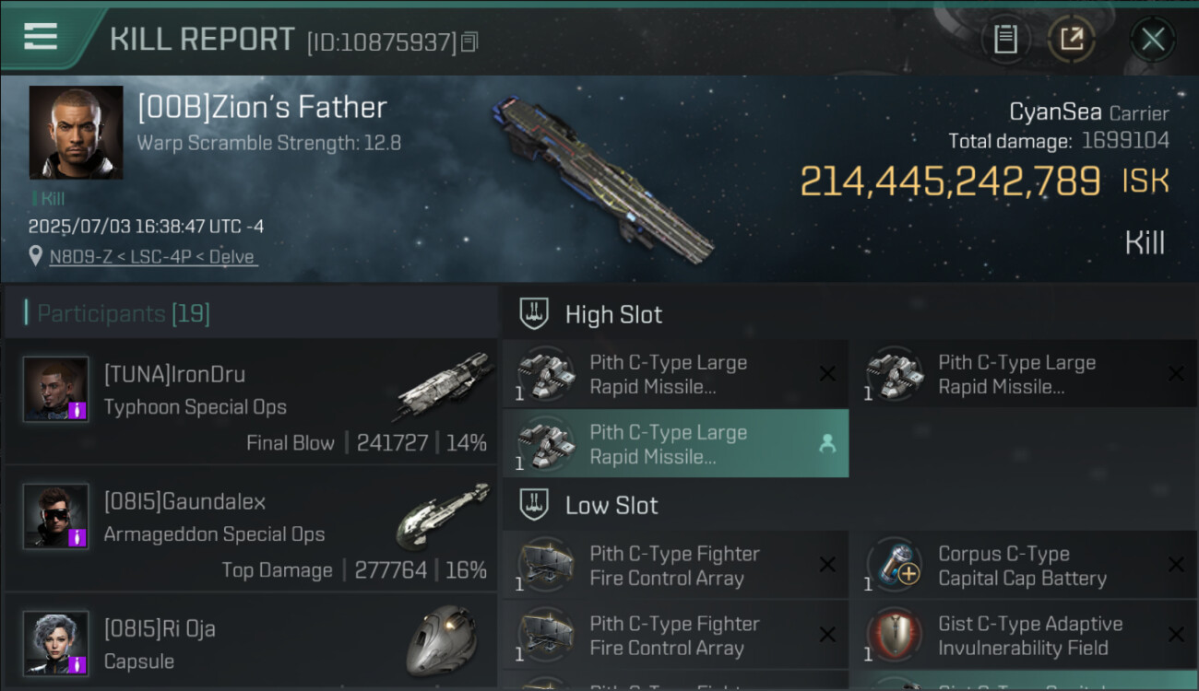Click the person icon on the highlighted missile module
The image size is (1199, 691).
point(827,444)
